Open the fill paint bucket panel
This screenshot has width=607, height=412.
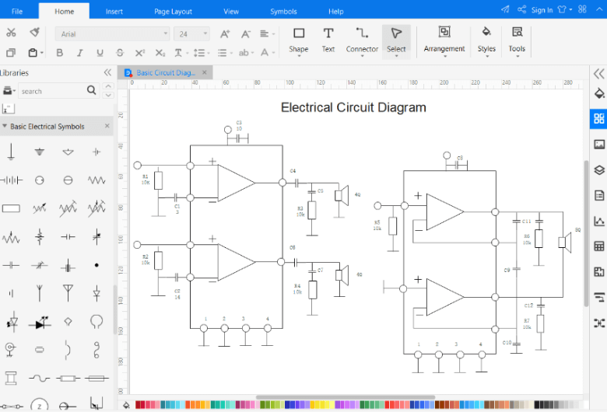[x=599, y=93]
